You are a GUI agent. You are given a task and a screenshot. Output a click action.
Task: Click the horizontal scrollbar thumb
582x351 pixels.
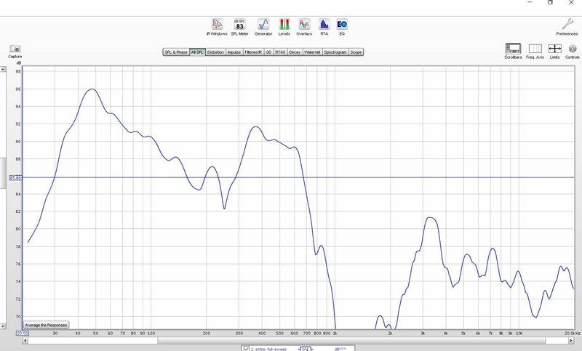[x=351, y=340]
